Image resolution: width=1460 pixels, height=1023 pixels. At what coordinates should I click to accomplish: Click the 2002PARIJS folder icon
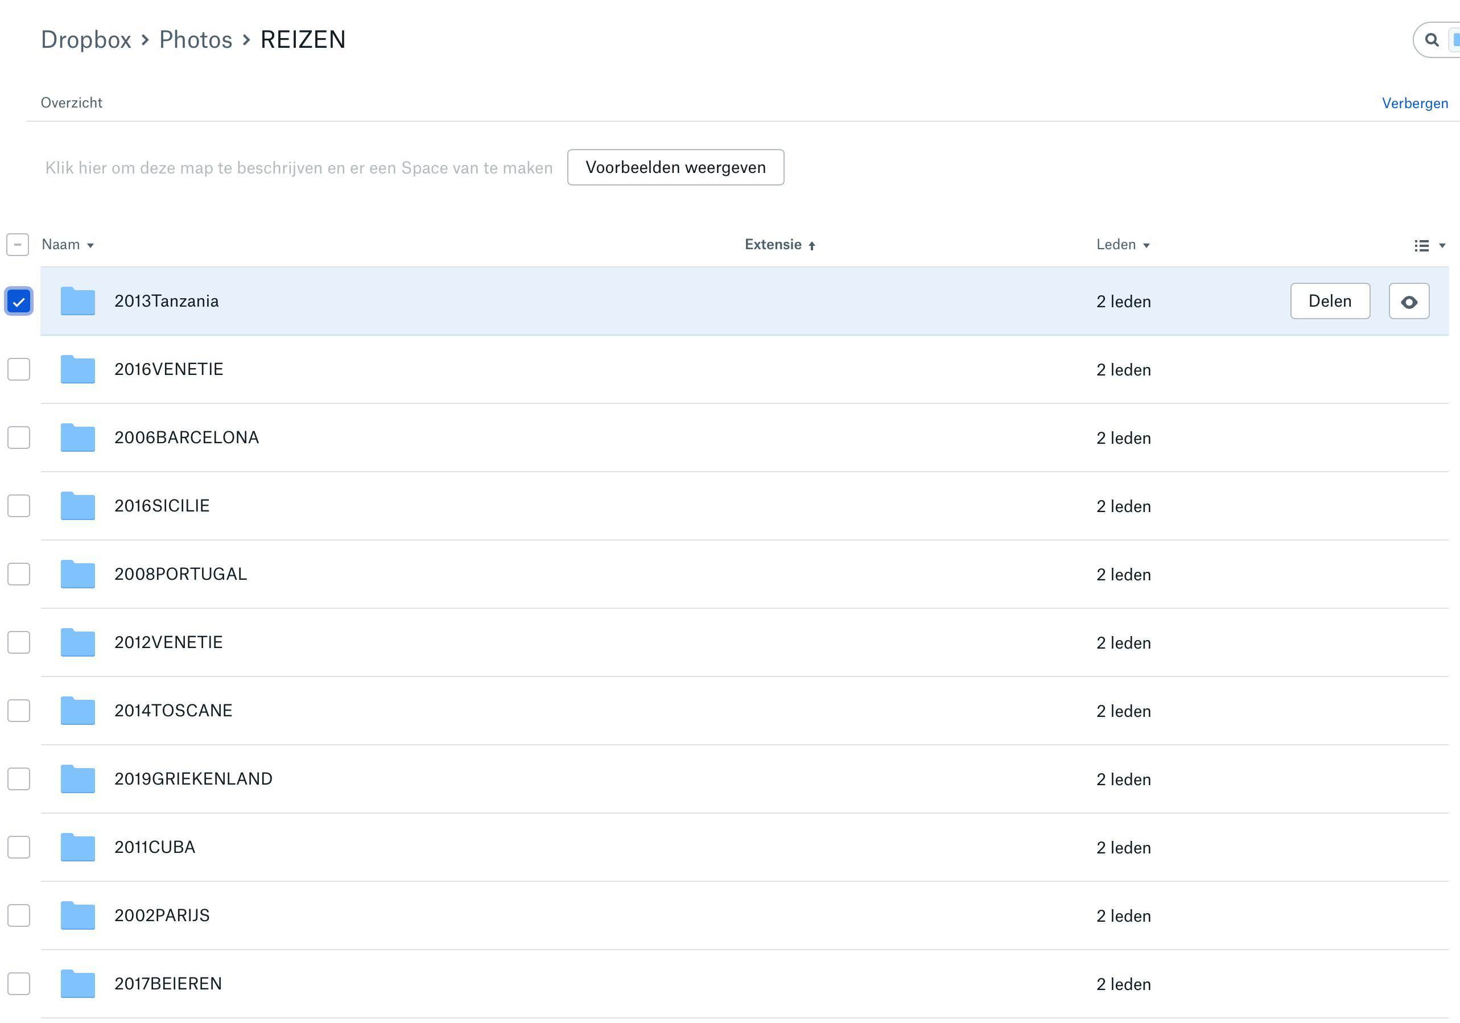click(77, 915)
